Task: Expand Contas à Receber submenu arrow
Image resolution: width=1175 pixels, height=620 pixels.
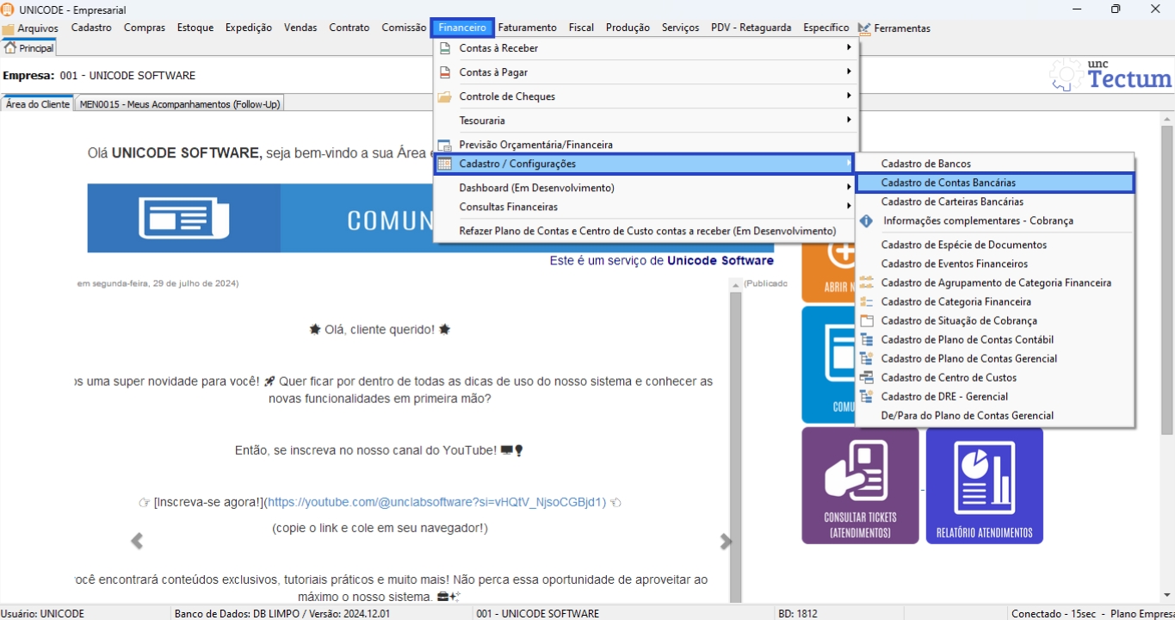Action: pos(849,48)
